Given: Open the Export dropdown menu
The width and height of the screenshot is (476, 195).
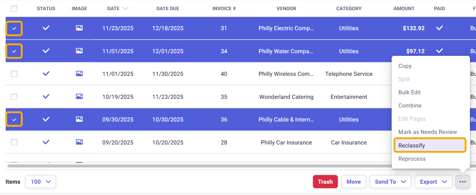Looking at the screenshot, I should (x=433, y=182).
